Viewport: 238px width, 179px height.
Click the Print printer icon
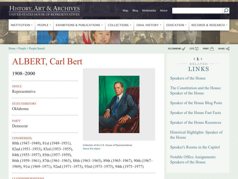[x=212, y=49]
